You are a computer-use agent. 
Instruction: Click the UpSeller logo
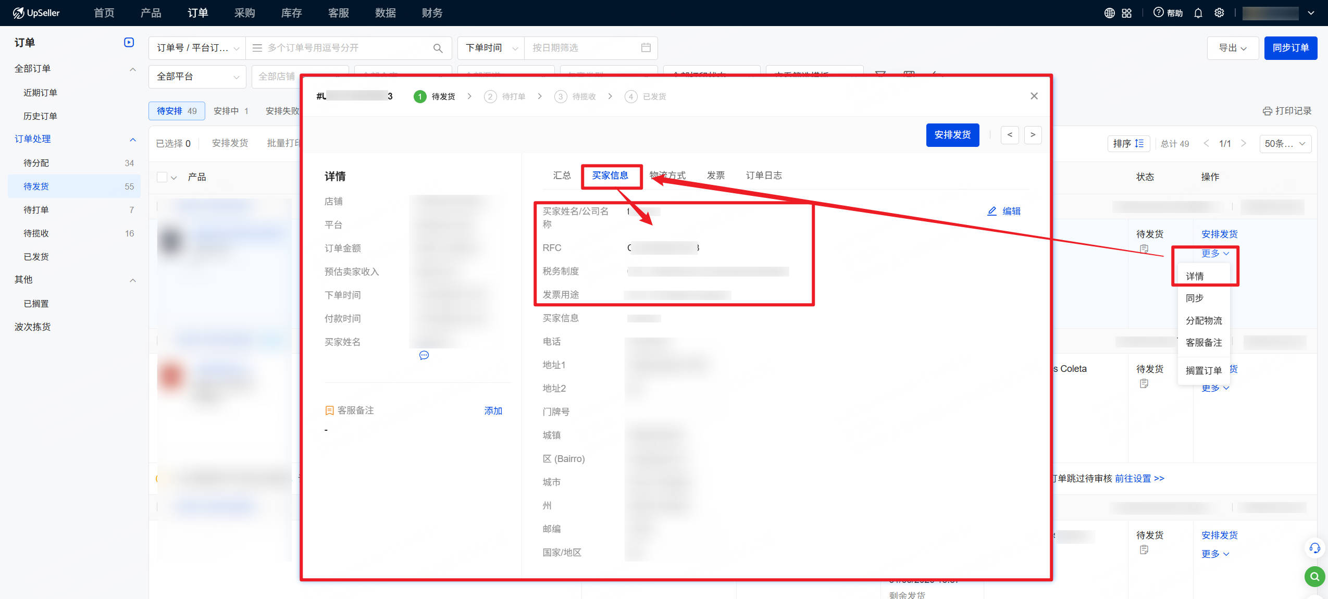click(36, 13)
